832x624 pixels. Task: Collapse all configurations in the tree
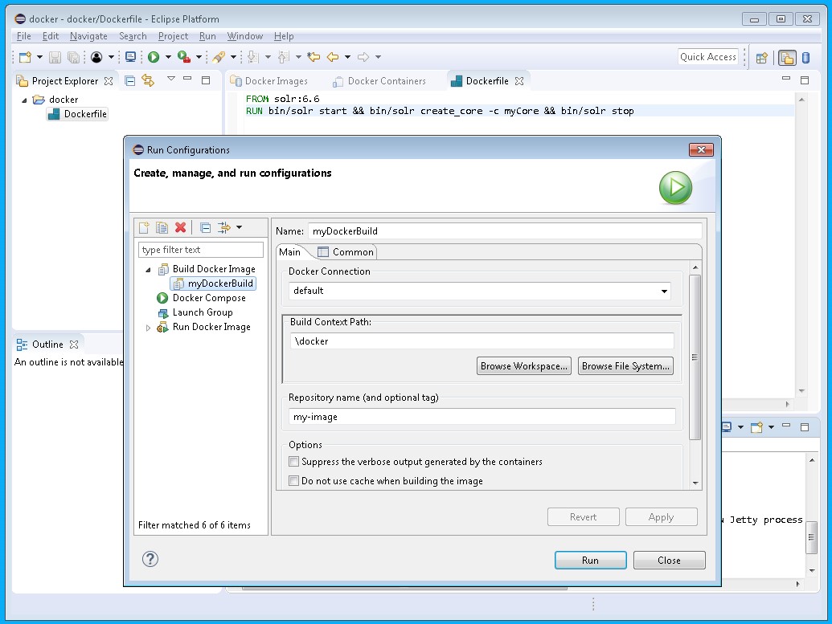pyautogui.click(x=205, y=228)
